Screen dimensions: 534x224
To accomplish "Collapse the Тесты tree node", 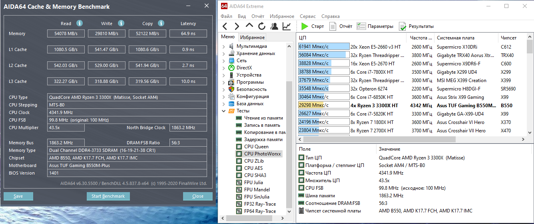I will click(224, 111).
